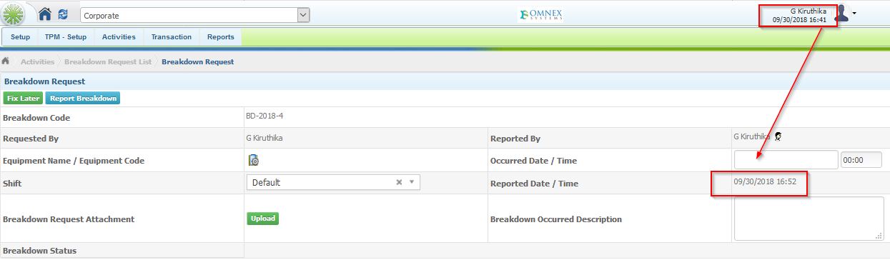Open the Transaction menu
The width and height of the screenshot is (890, 260).
[172, 37]
